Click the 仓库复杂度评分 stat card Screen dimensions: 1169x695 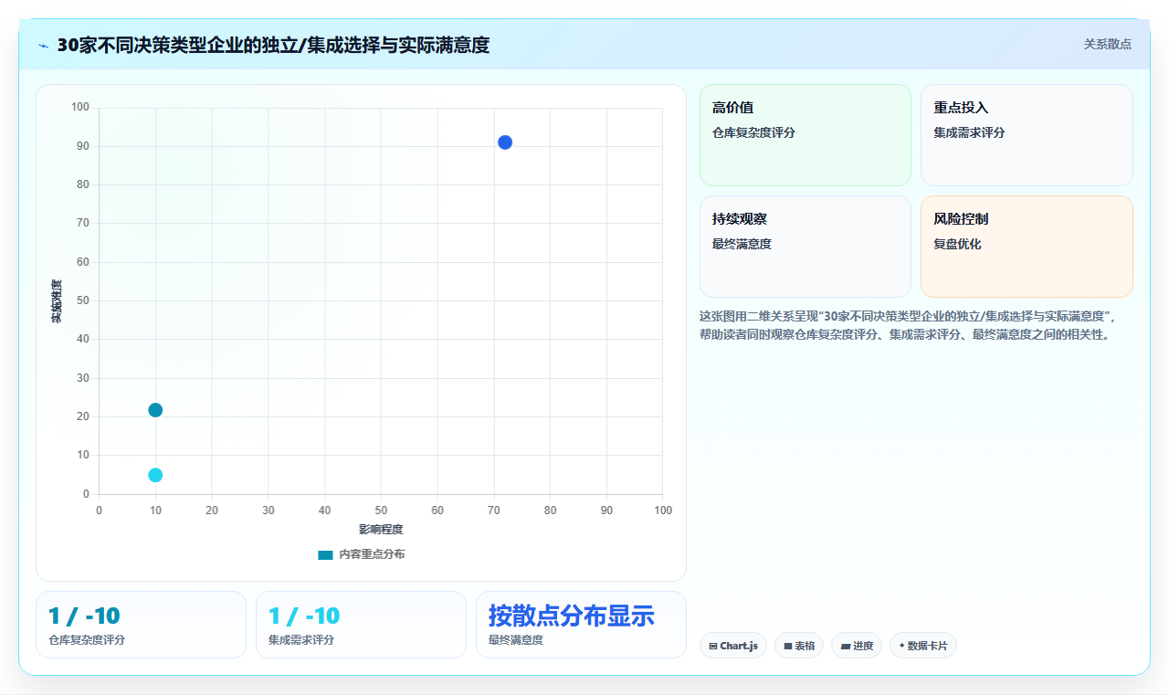pyautogui.click(x=141, y=625)
